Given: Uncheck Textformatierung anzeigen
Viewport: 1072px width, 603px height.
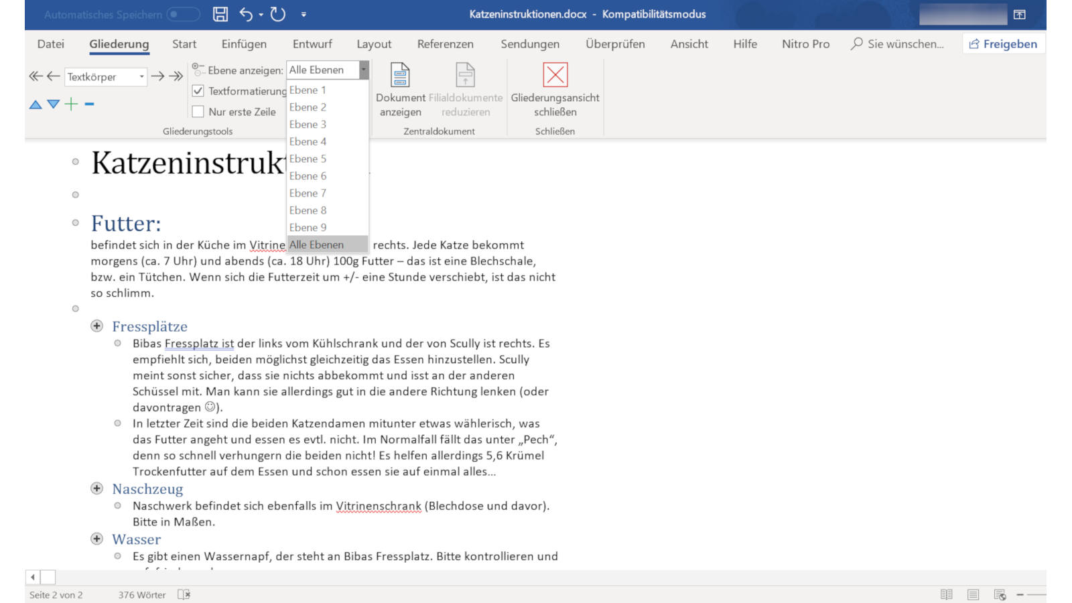Looking at the screenshot, I should coord(198,90).
